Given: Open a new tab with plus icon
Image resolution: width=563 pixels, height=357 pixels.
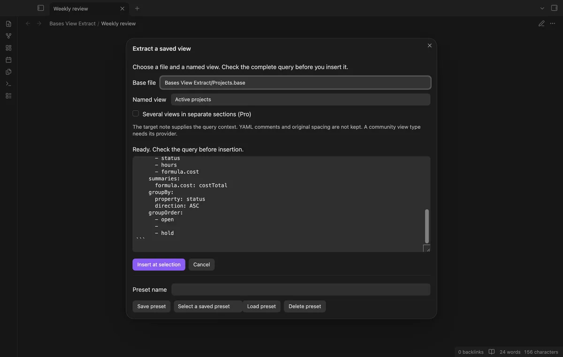Looking at the screenshot, I should [137, 8].
